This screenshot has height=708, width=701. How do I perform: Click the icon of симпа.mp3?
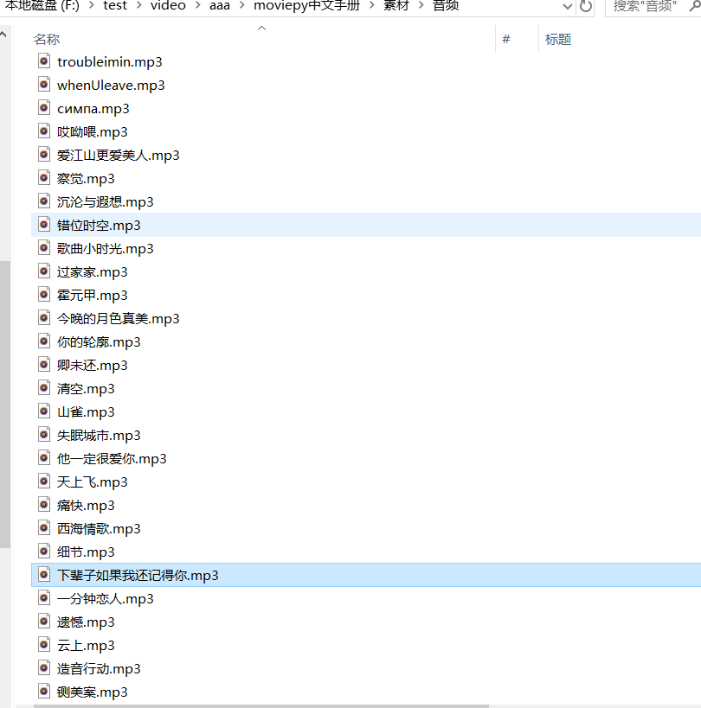click(44, 108)
